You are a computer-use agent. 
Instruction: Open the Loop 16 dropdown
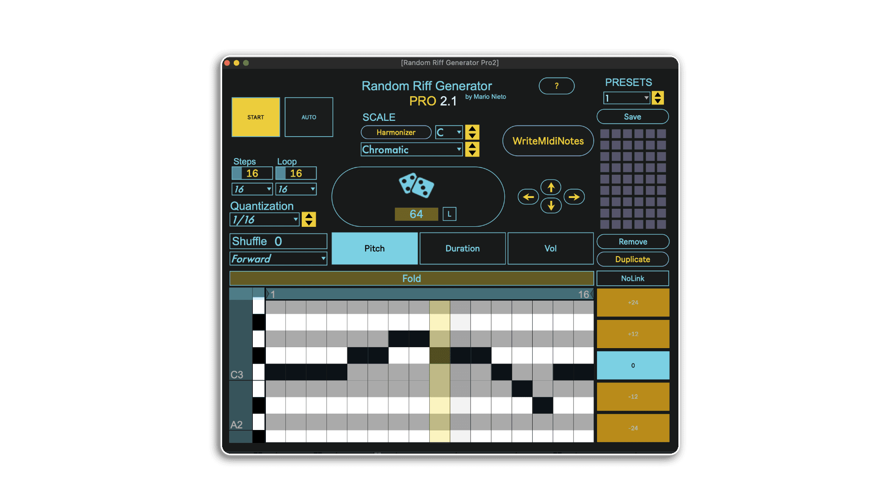(x=296, y=189)
